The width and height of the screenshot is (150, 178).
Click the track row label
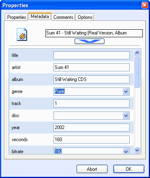coord(16,103)
